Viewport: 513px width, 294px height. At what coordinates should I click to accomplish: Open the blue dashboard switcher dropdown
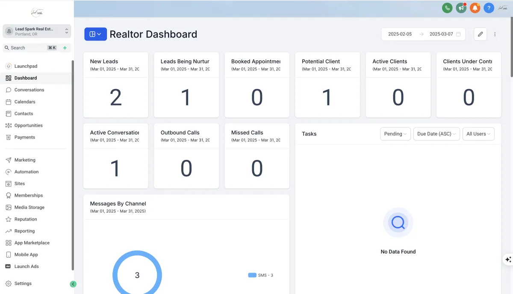(95, 34)
